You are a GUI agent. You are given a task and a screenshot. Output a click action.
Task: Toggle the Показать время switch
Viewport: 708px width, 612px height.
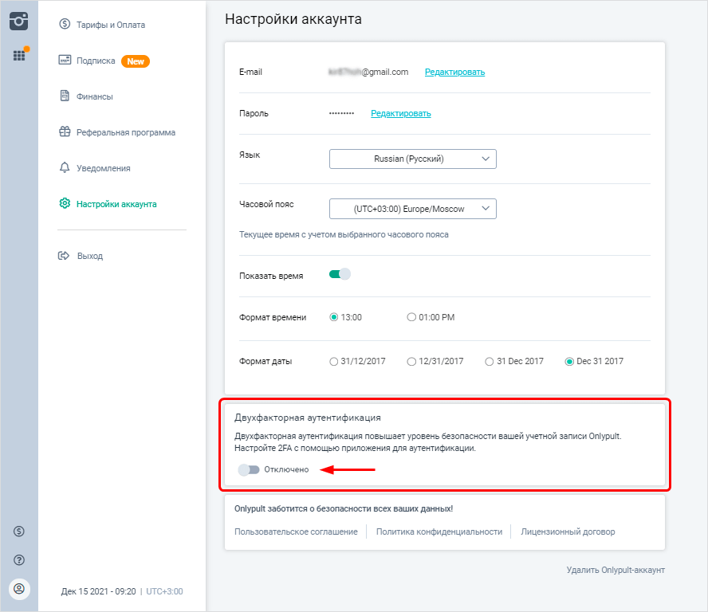pos(340,275)
